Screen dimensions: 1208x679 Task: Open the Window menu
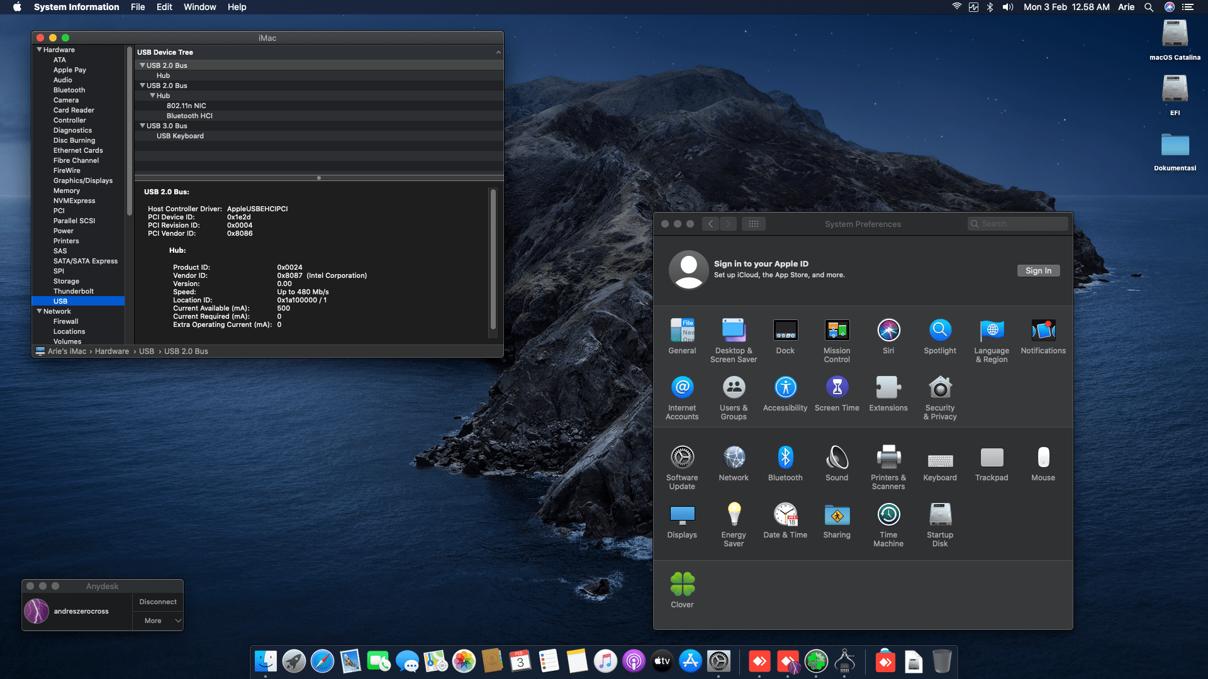coord(199,7)
